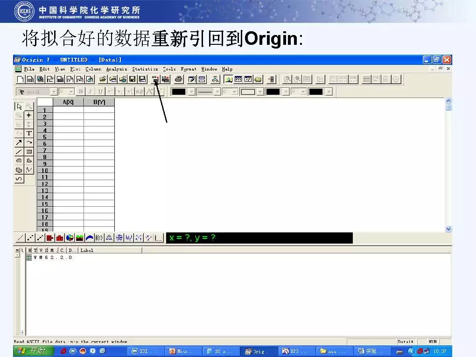Click the Scatter plot icon
The image size is (476, 357).
pos(30,238)
